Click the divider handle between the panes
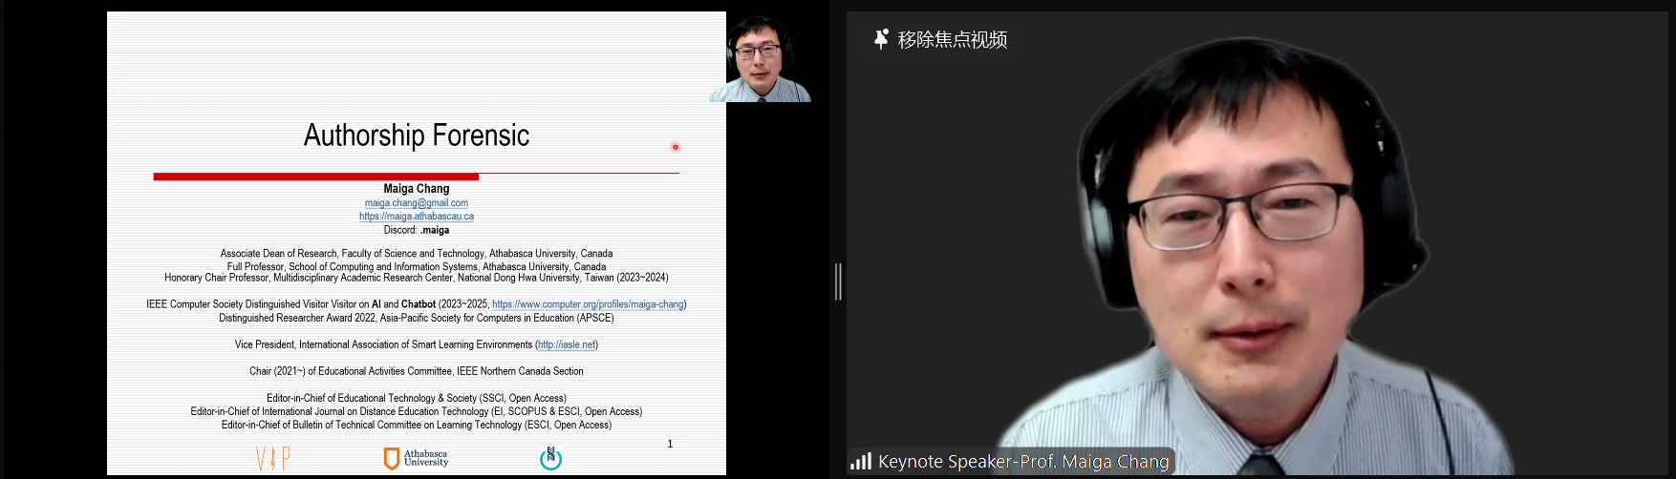The height and width of the screenshot is (479, 1676). pyautogui.click(x=838, y=281)
